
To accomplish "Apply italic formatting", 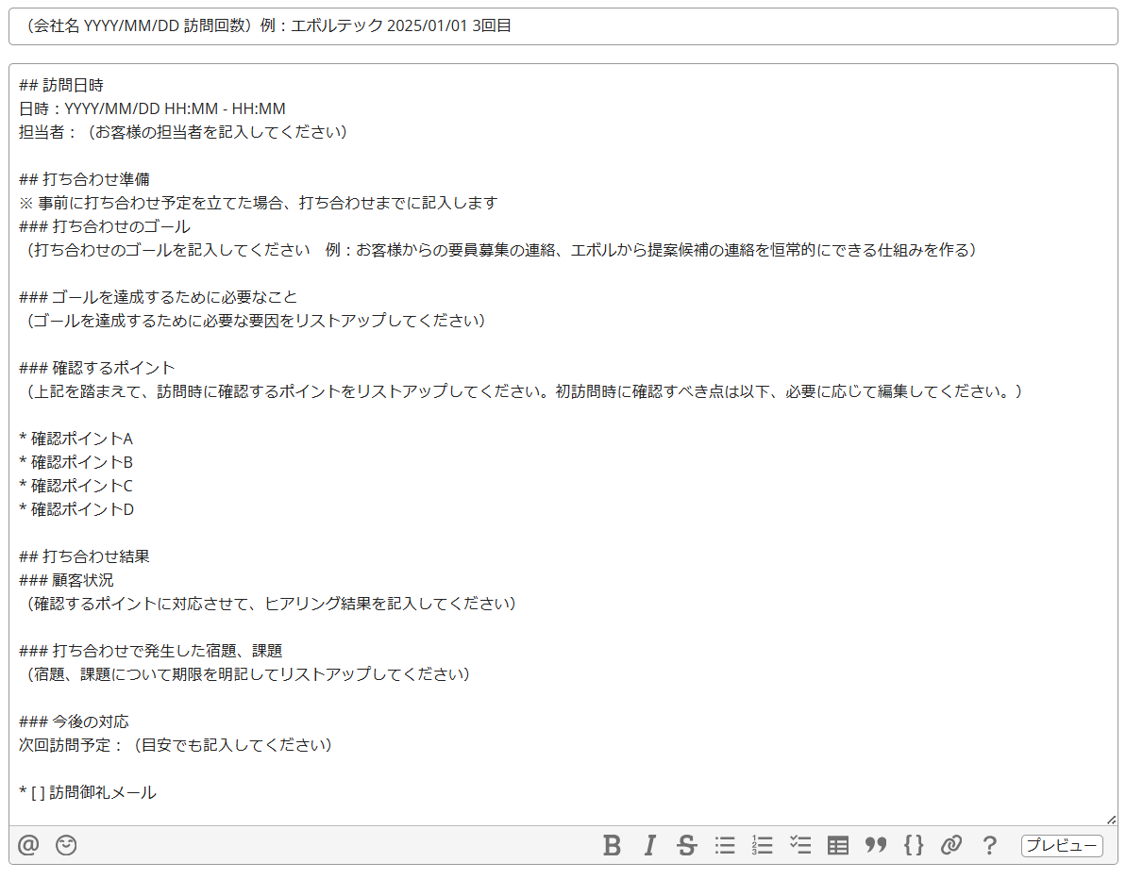I will 649,845.
